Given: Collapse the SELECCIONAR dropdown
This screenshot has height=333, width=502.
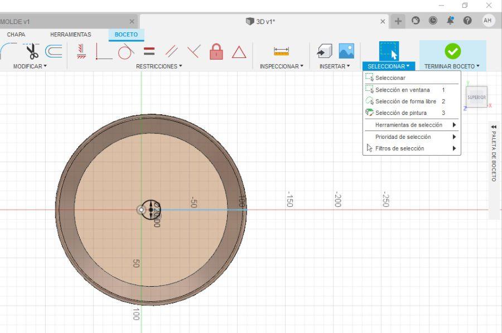Looking at the screenshot, I should 389,66.
